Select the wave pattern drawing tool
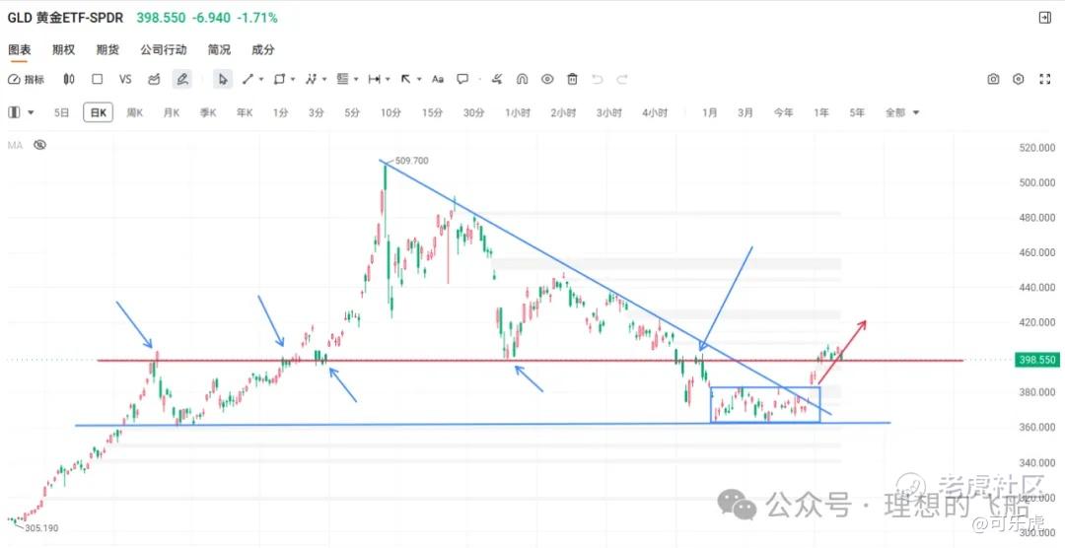This screenshot has height=548, width=1065. click(311, 80)
